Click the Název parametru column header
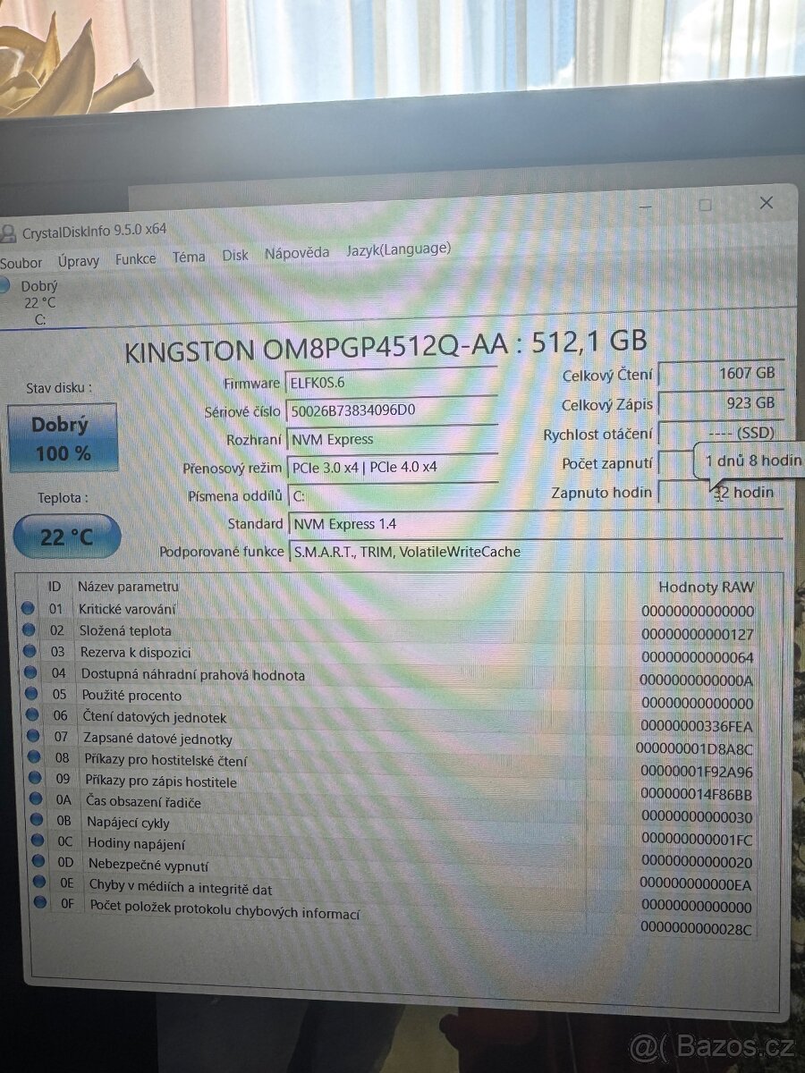The width and height of the screenshot is (805, 1073). [x=128, y=587]
